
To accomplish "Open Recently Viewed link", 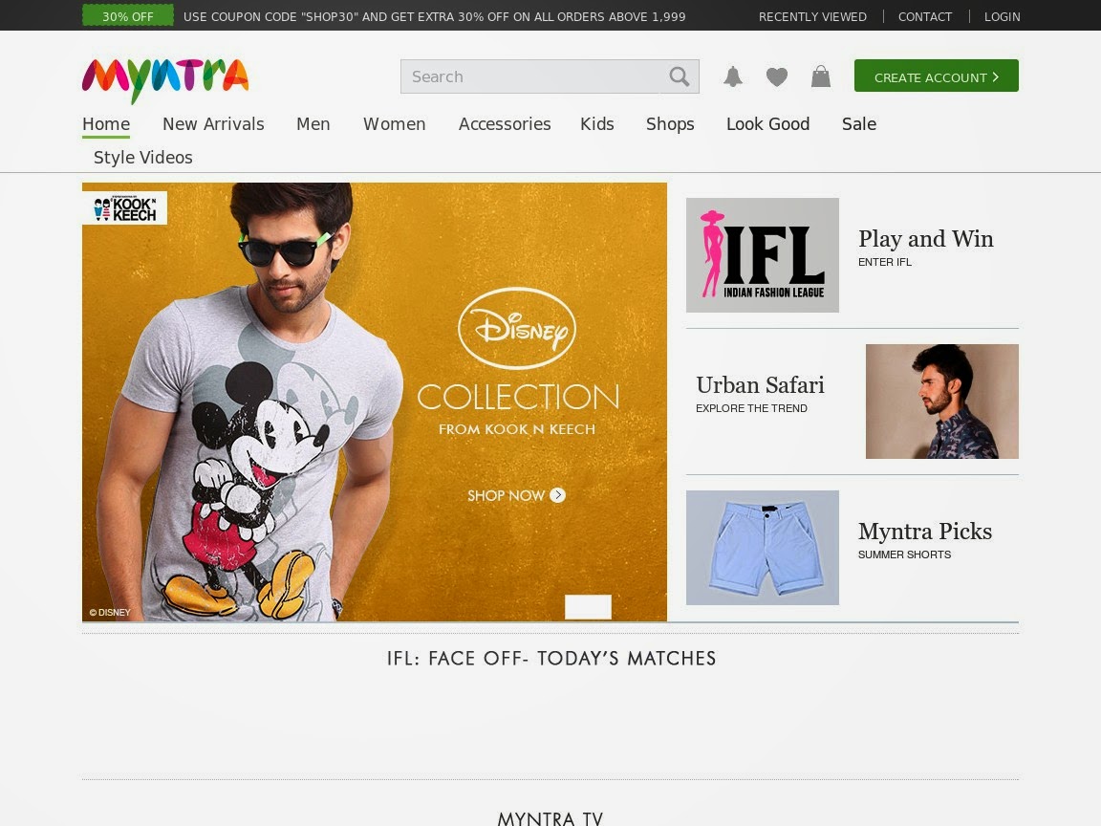I will pyautogui.click(x=812, y=16).
